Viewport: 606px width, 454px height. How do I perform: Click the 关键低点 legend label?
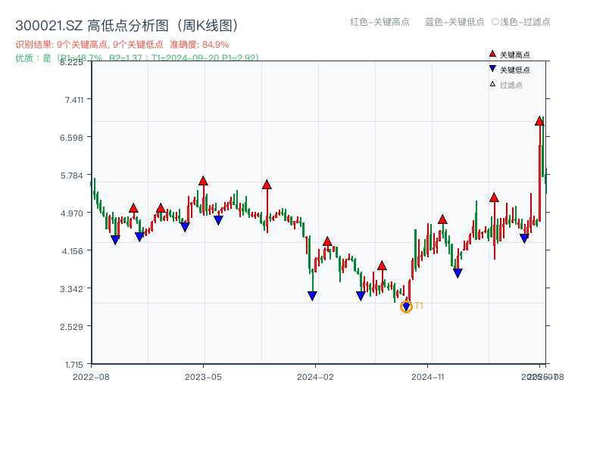click(x=515, y=70)
